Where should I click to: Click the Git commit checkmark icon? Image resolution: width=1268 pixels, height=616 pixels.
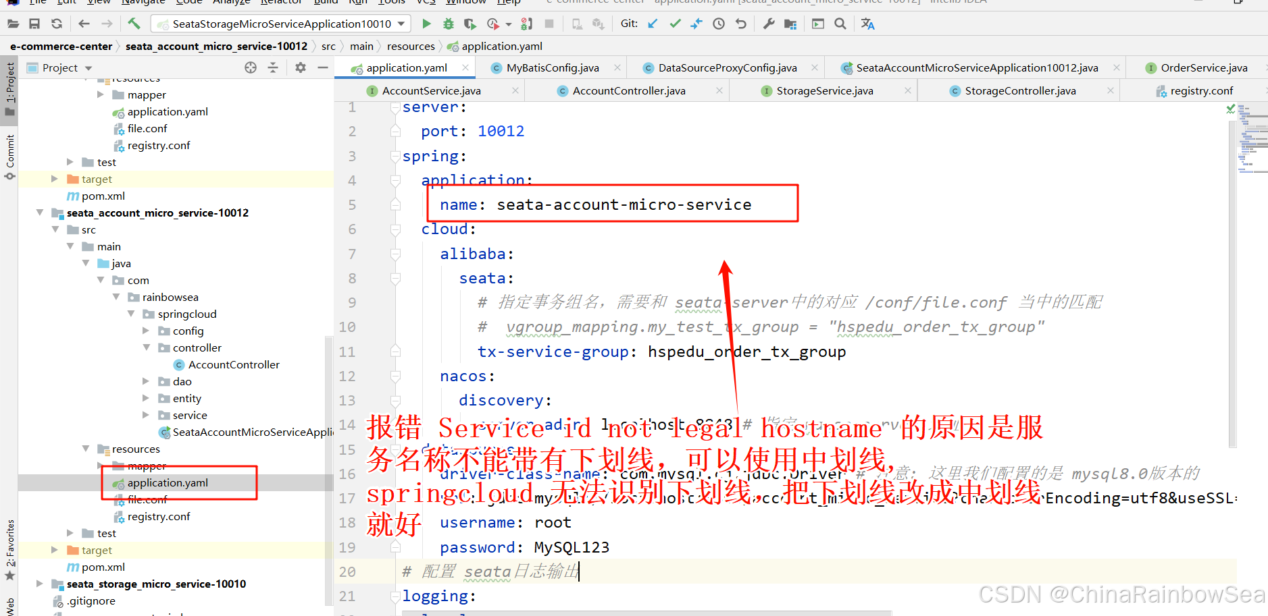coord(675,24)
